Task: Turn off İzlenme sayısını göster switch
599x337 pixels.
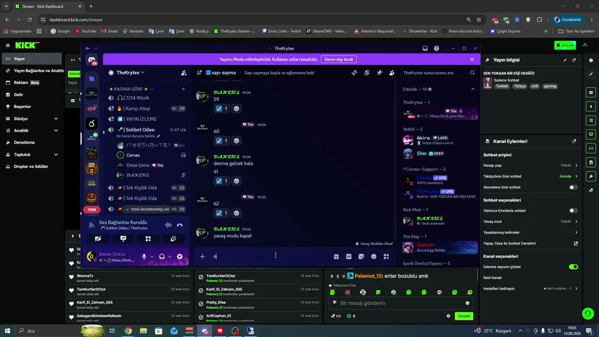Action: coord(573,267)
